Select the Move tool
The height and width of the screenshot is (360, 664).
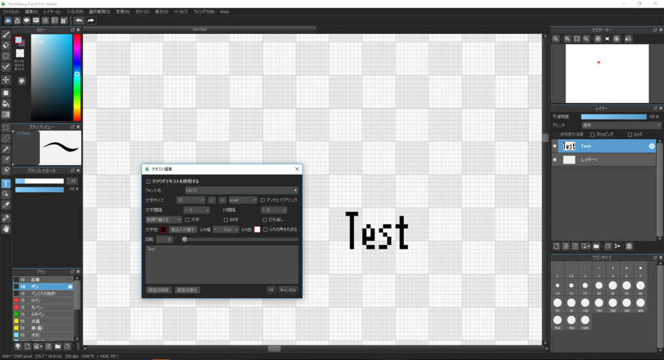click(x=6, y=80)
